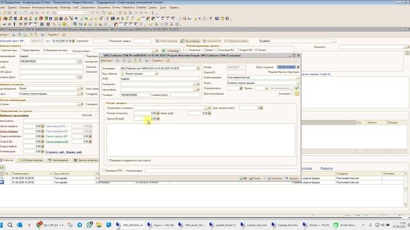Open Перейти menu in worksheet toolbar
This screenshot has width=410, height=230.
click(x=53, y=34)
